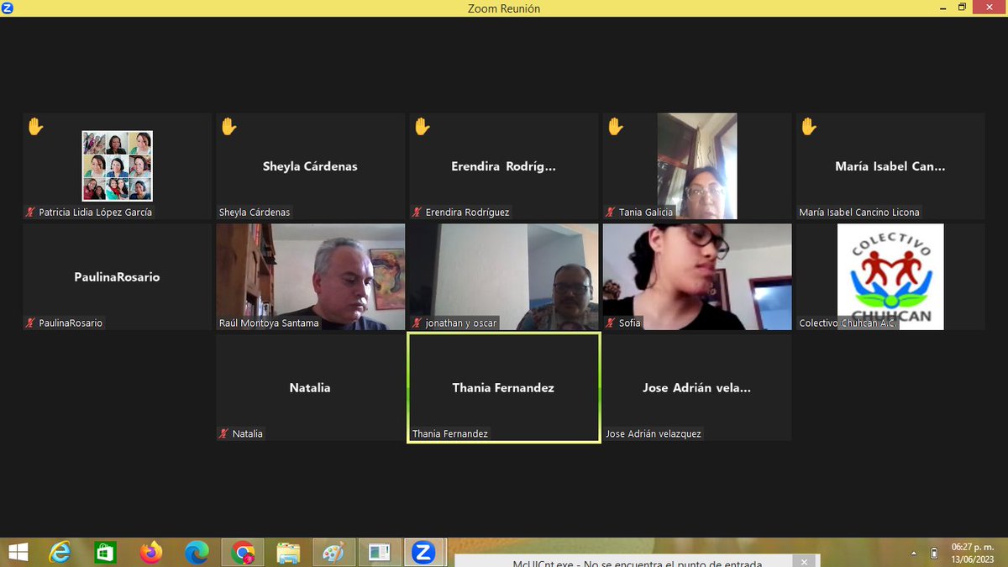
Task: Select the highlighted Thania Fernandez tile
Action: [504, 387]
